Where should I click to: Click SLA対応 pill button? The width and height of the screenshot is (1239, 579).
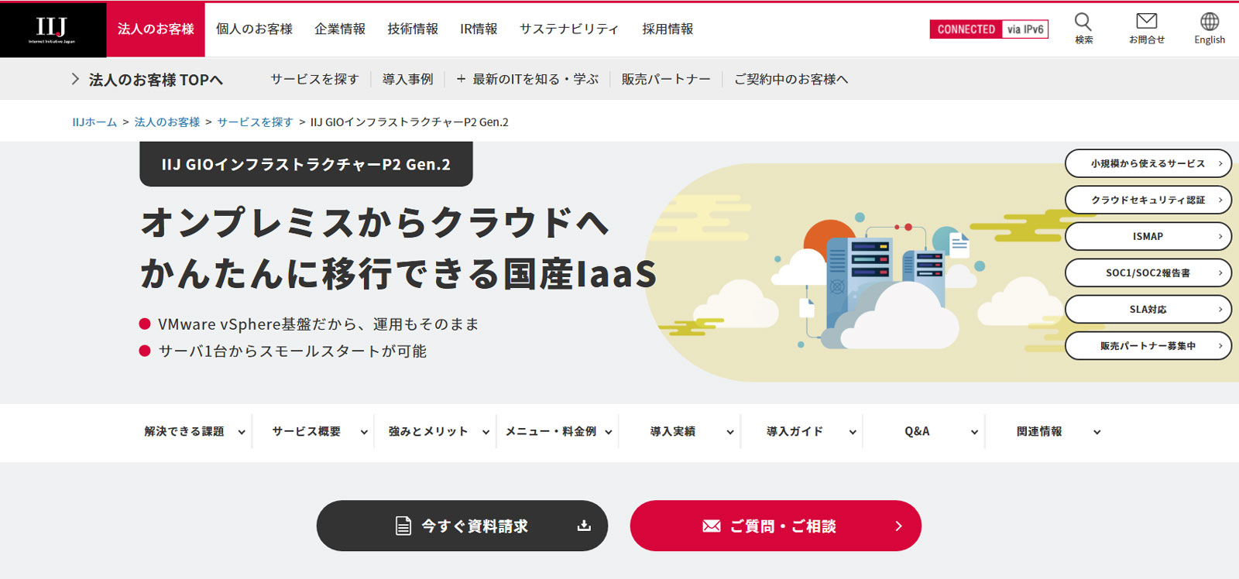(1148, 309)
